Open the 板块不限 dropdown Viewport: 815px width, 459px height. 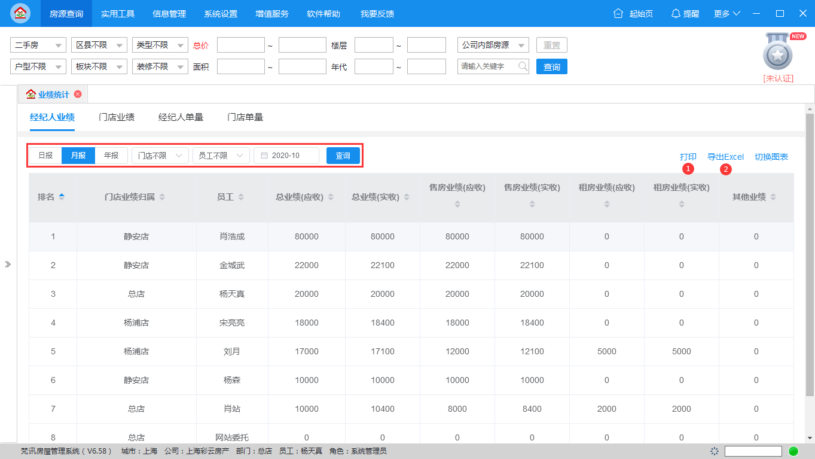tap(99, 66)
